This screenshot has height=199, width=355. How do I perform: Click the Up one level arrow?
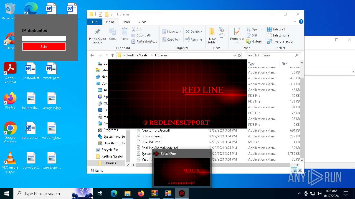[112, 55]
